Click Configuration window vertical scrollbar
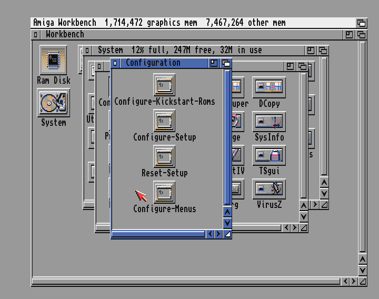Viewport: 379px width, 299px height. (227, 137)
